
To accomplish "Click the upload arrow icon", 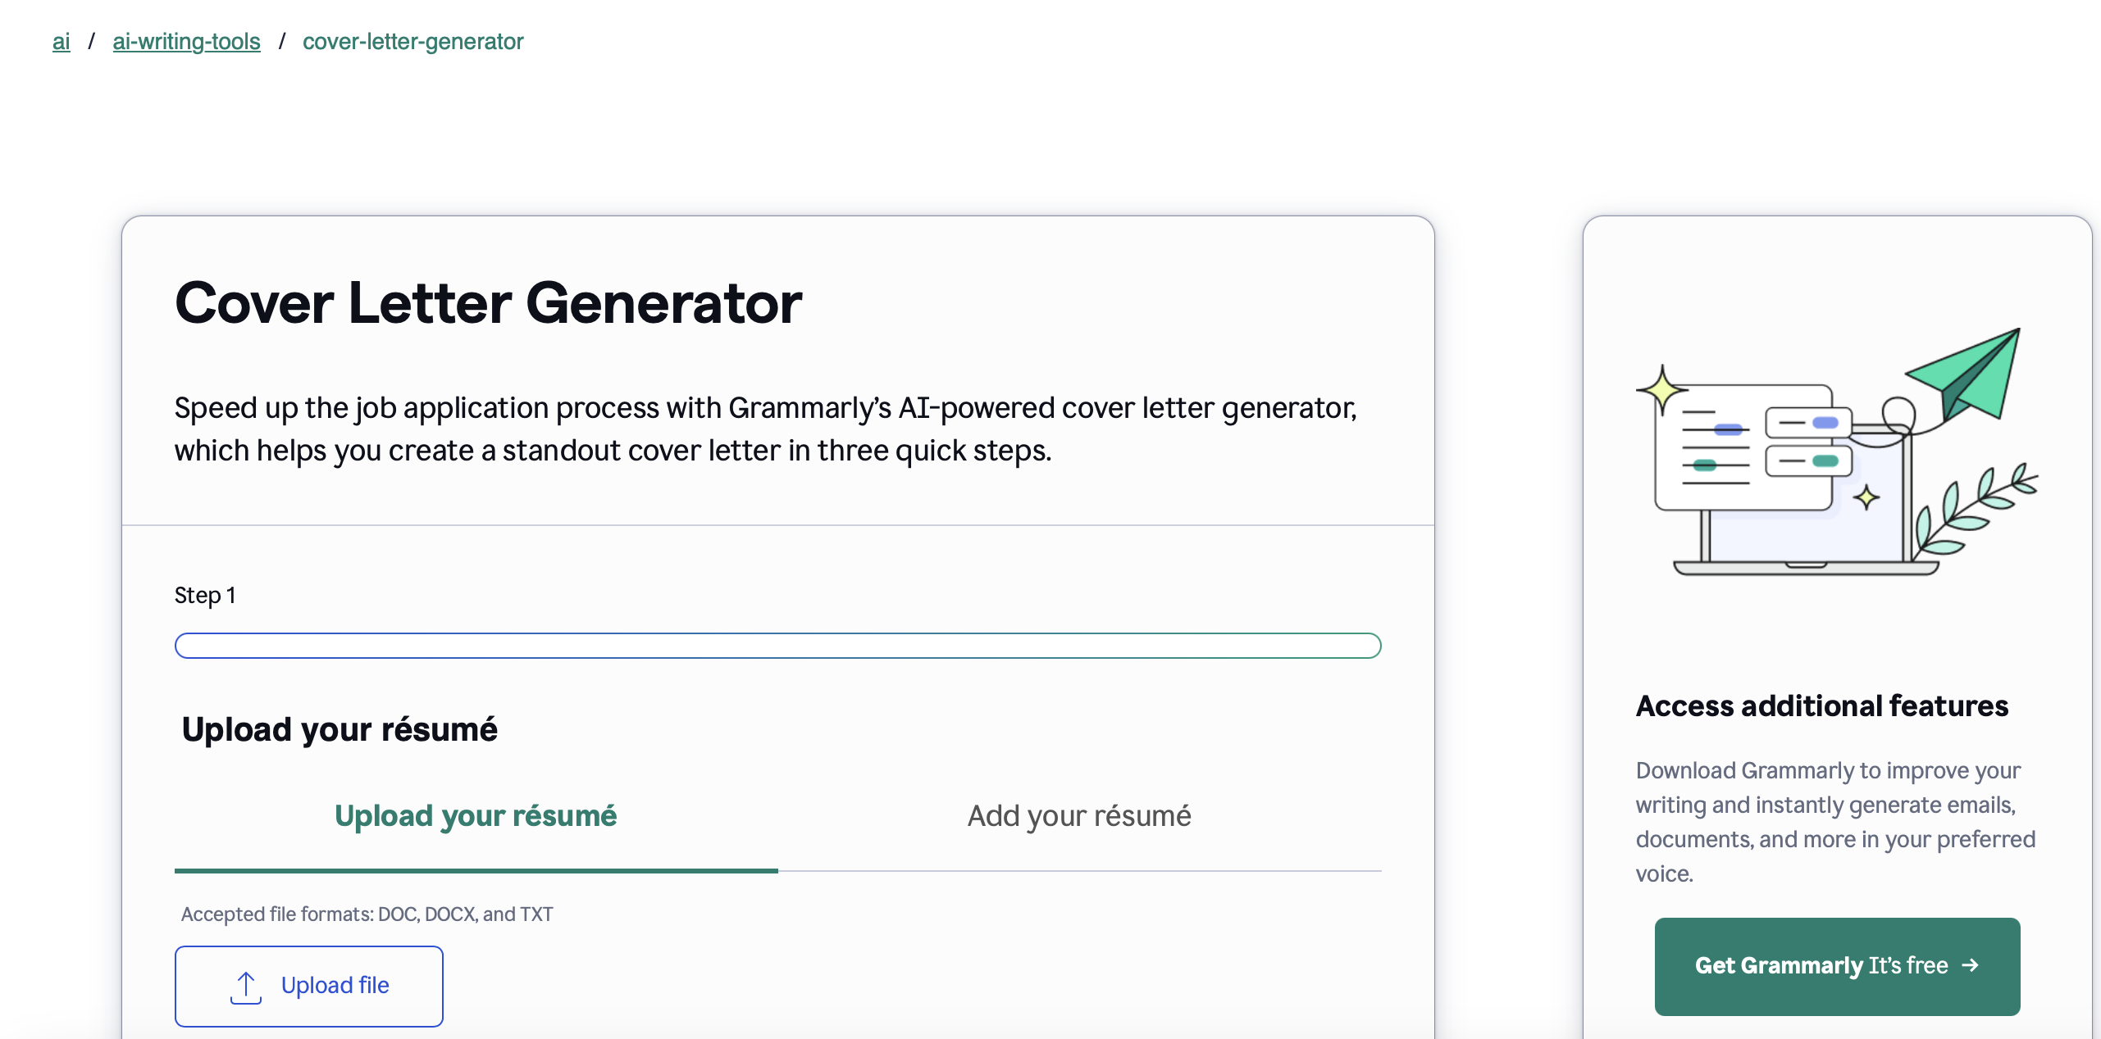I will (245, 987).
